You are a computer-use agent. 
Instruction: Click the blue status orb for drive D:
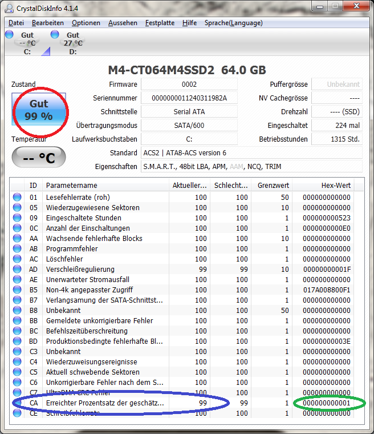click(55, 34)
